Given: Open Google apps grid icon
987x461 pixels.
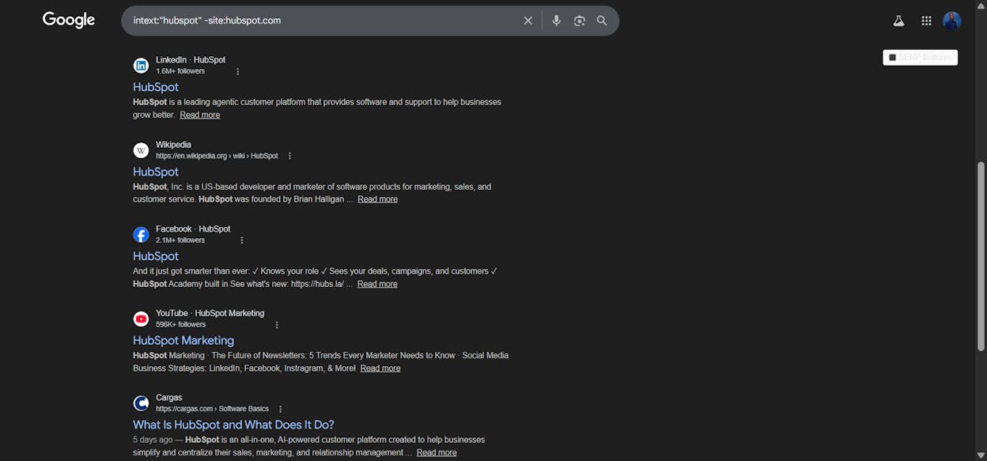Looking at the screenshot, I should click(927, 21).
